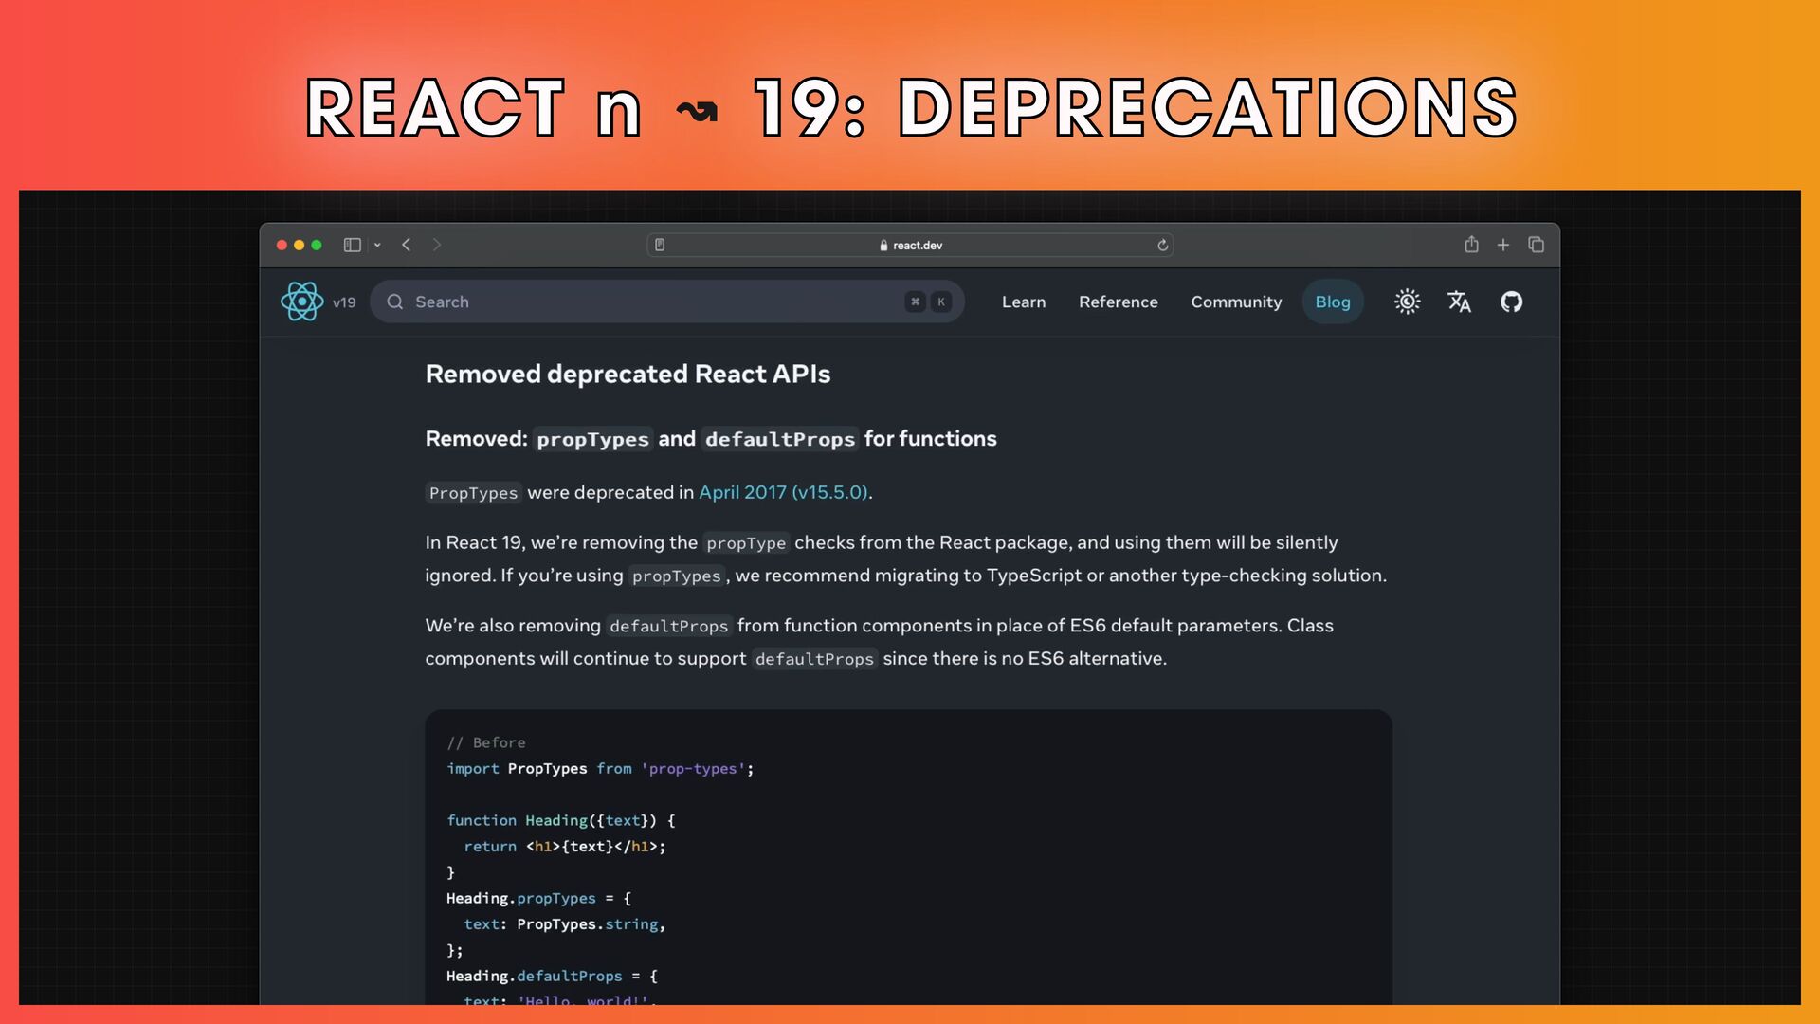Click the react.dev address bar
This screenshot has height=1024, width=1820.
click(x=910, y=245)
